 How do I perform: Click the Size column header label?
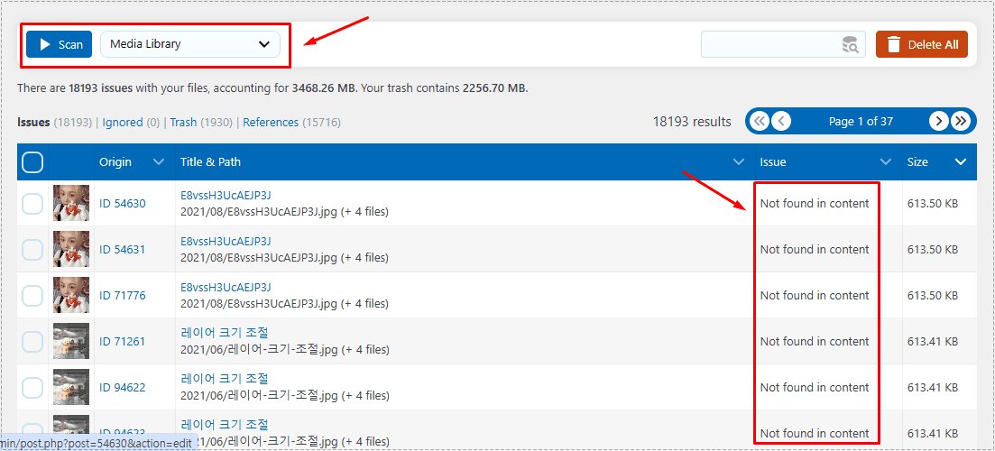(917, 162)
